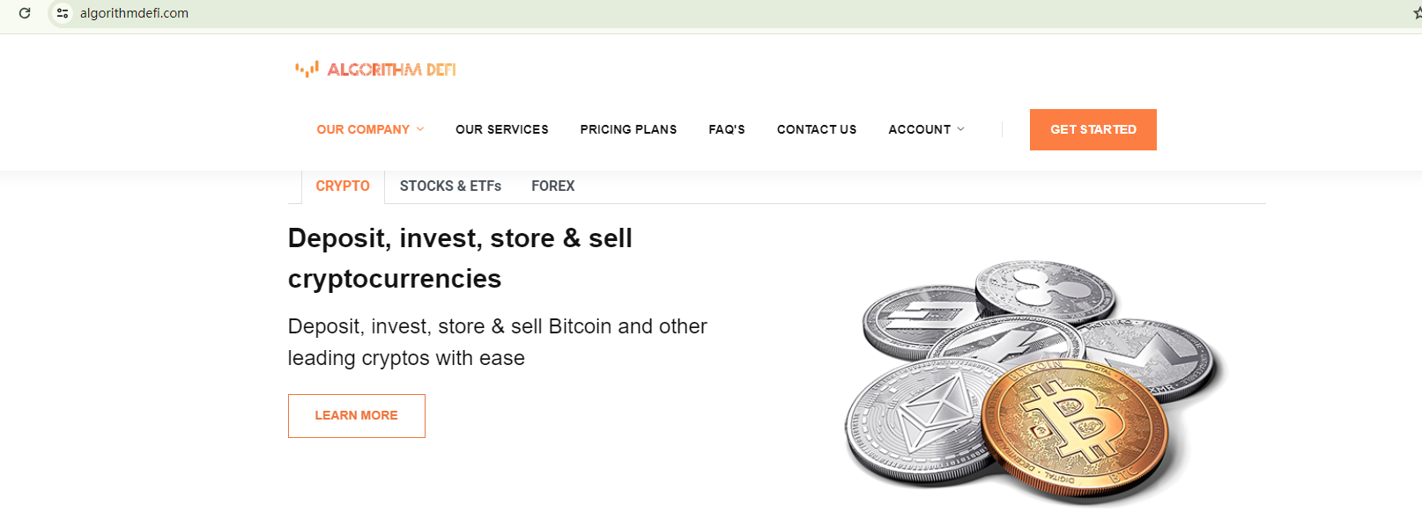
Task: Open the Our Services menu item
Action: (x=501, y=129)
